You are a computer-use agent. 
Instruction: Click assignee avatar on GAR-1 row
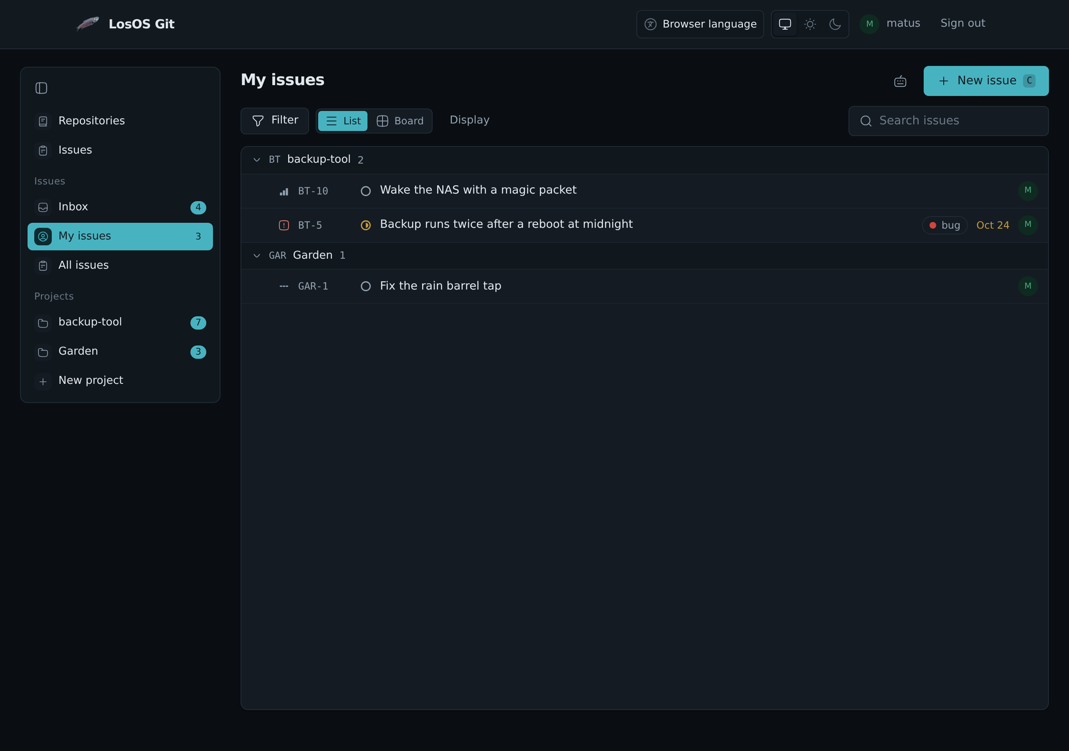1028,286
